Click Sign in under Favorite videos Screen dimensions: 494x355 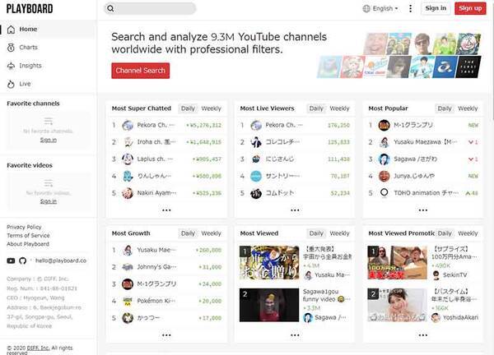(x=49, y=201)
